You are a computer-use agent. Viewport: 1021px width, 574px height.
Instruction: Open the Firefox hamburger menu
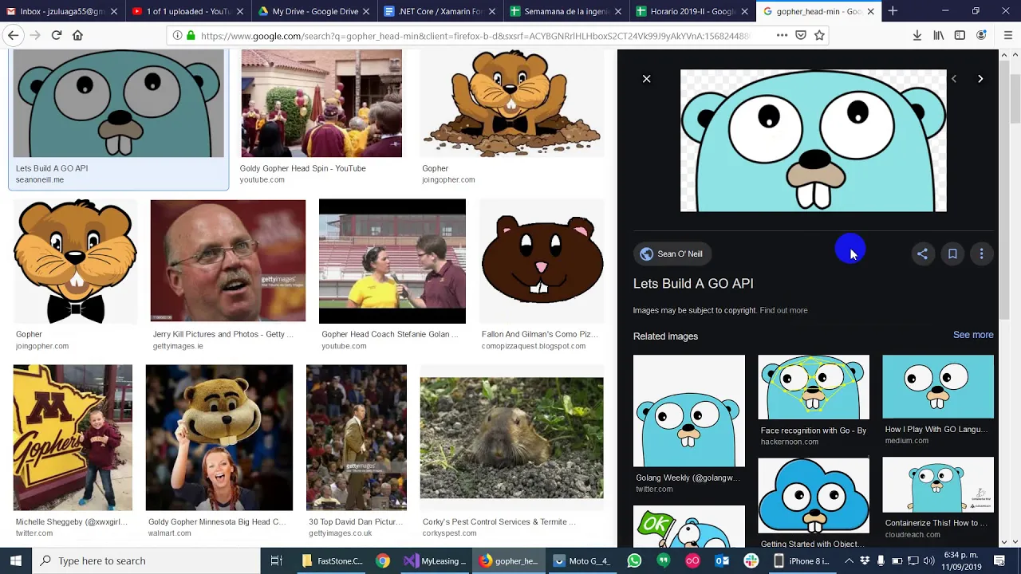click(1008, 35)
